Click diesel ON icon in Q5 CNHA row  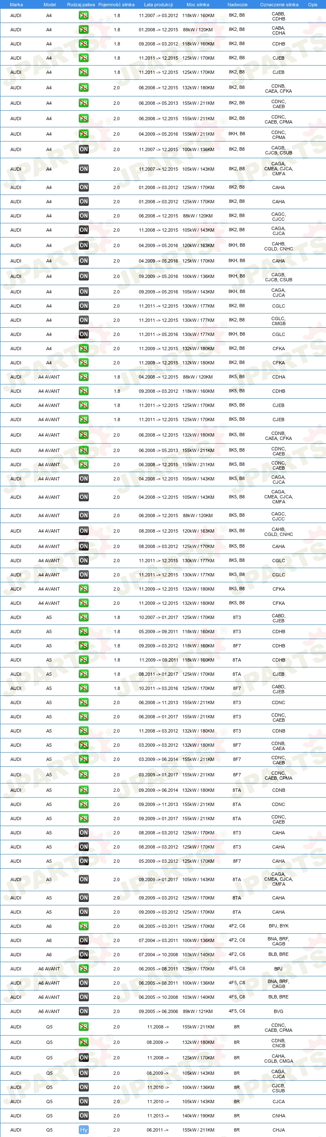coord(84,1115)
